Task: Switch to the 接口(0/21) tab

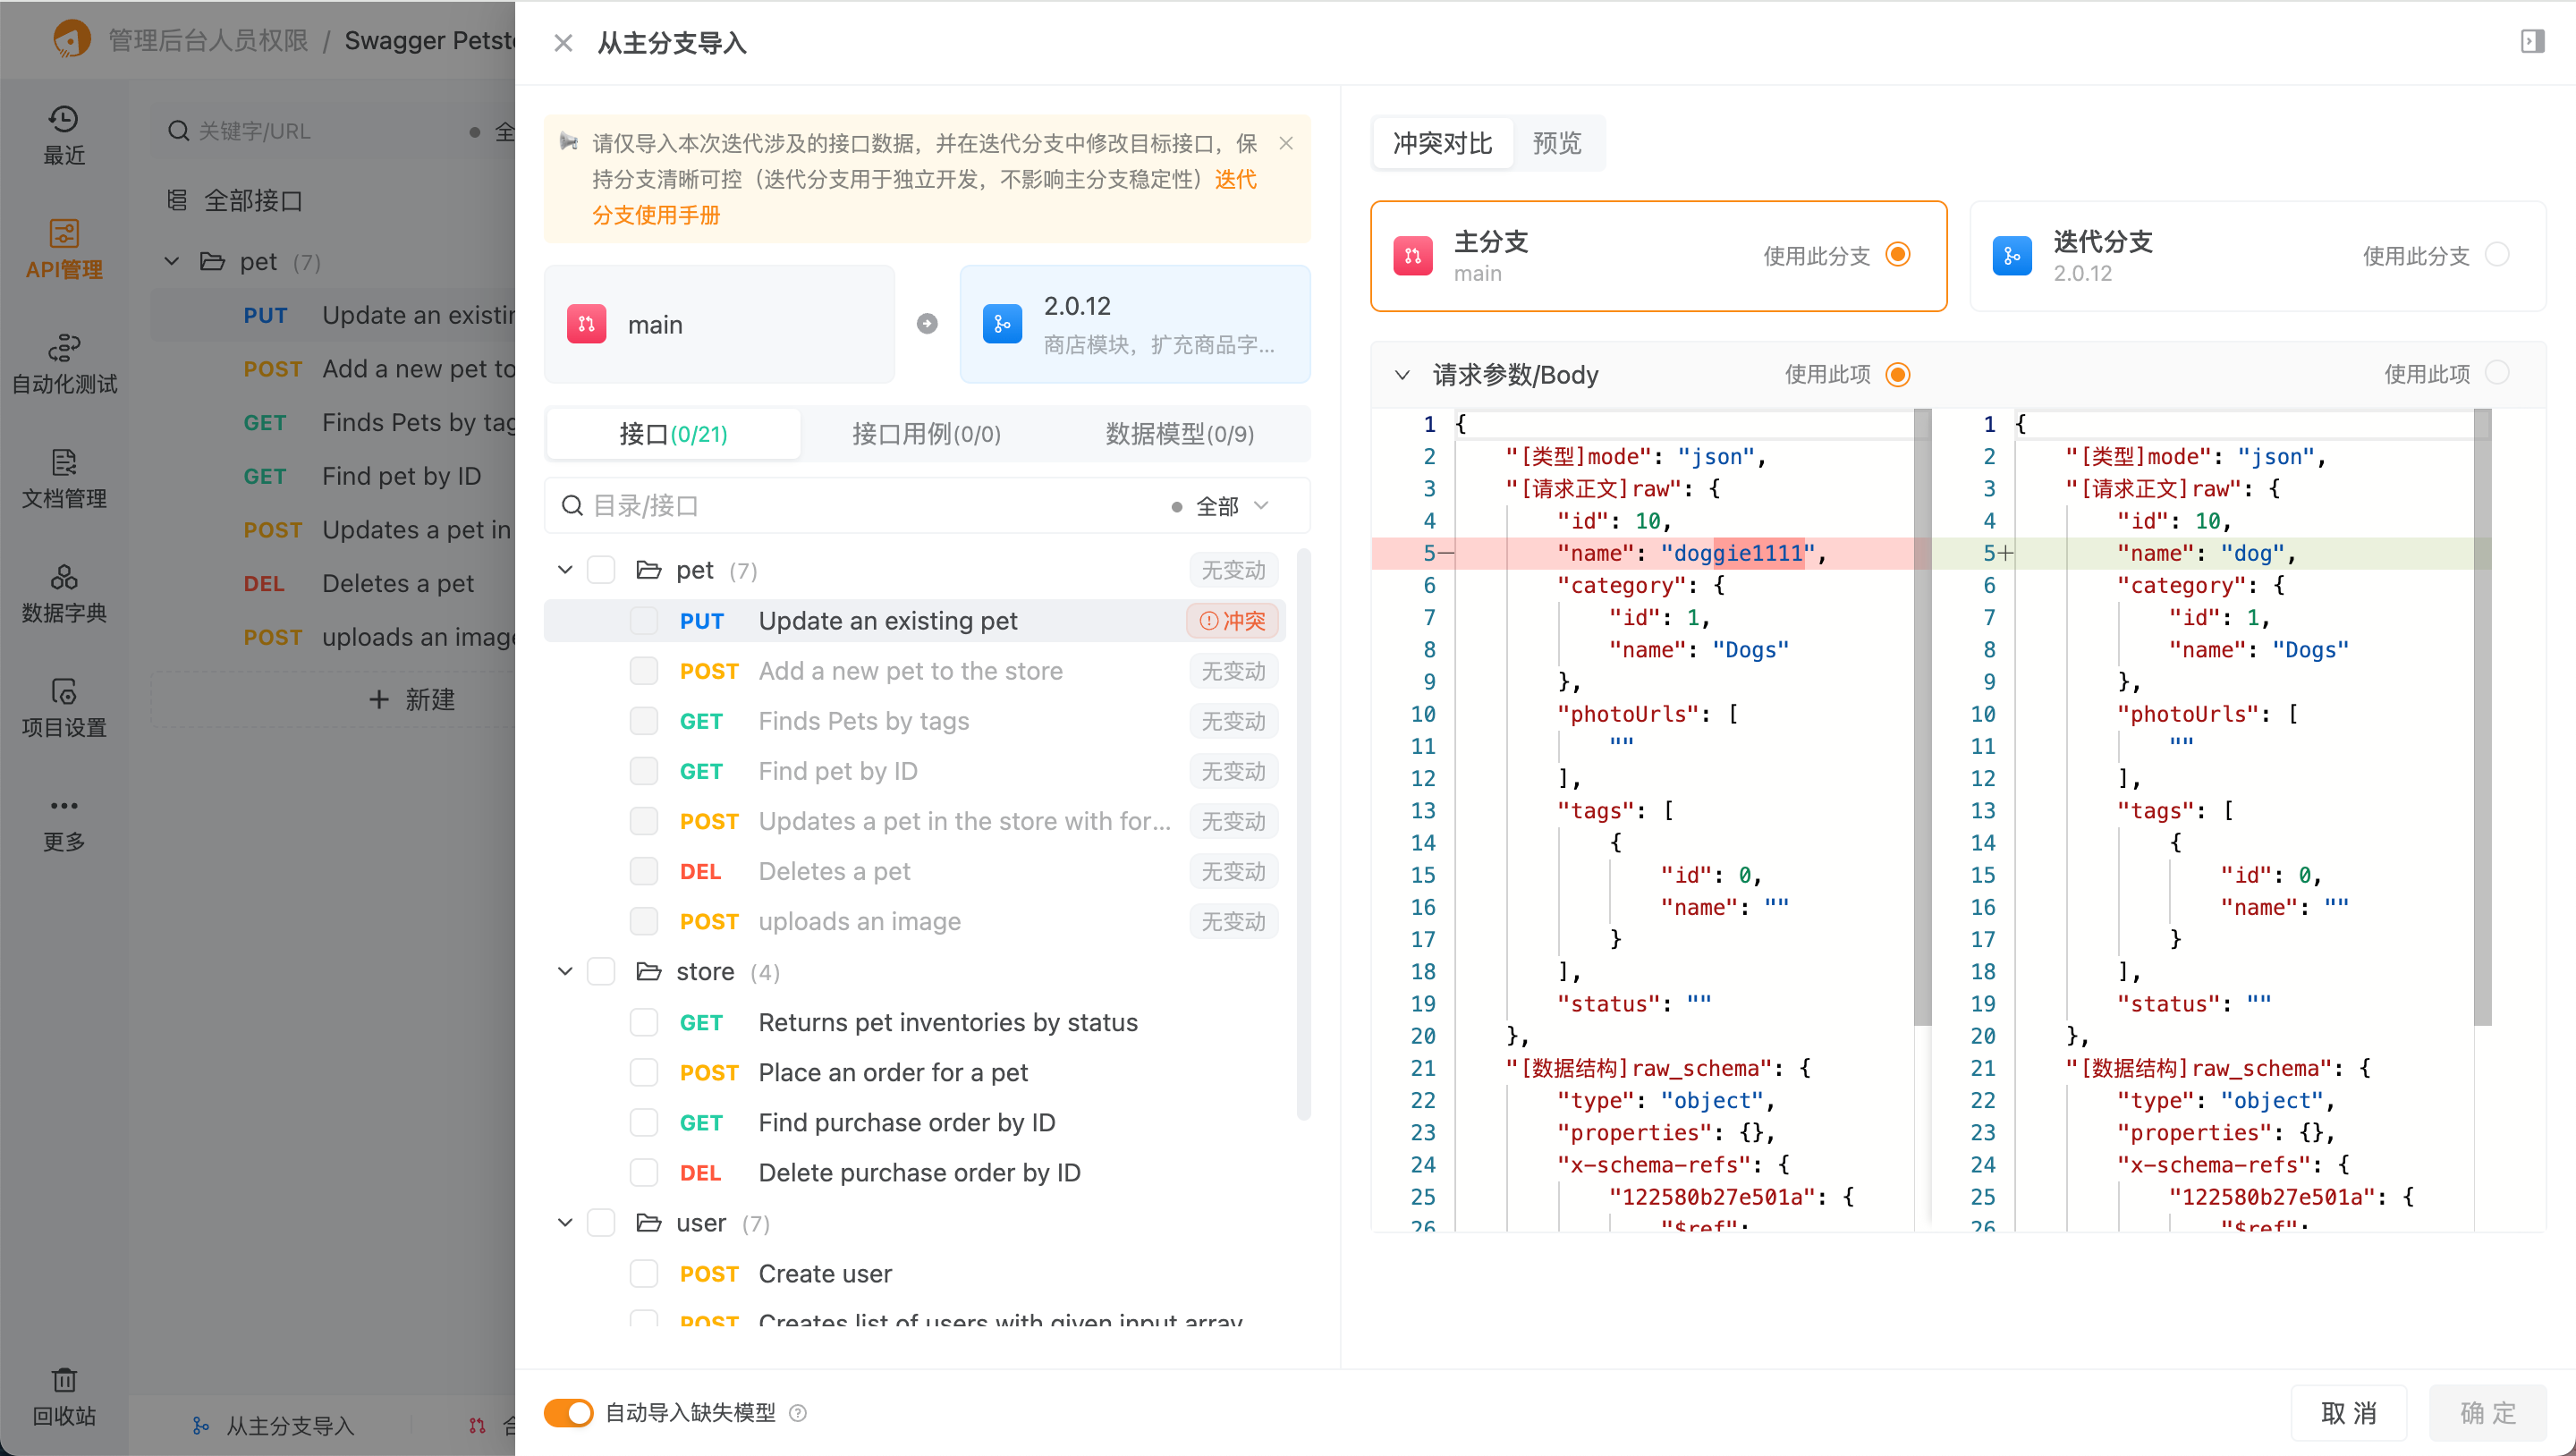Action: coord(673,434)
